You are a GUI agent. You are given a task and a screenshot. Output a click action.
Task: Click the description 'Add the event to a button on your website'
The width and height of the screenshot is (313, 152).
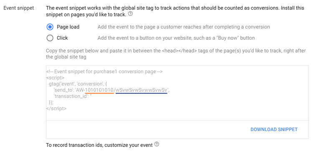click(176, 38)
